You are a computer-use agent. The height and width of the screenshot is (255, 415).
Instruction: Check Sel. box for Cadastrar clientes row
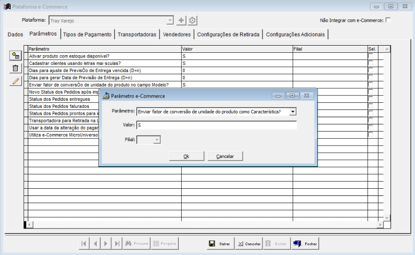(370, 63)
